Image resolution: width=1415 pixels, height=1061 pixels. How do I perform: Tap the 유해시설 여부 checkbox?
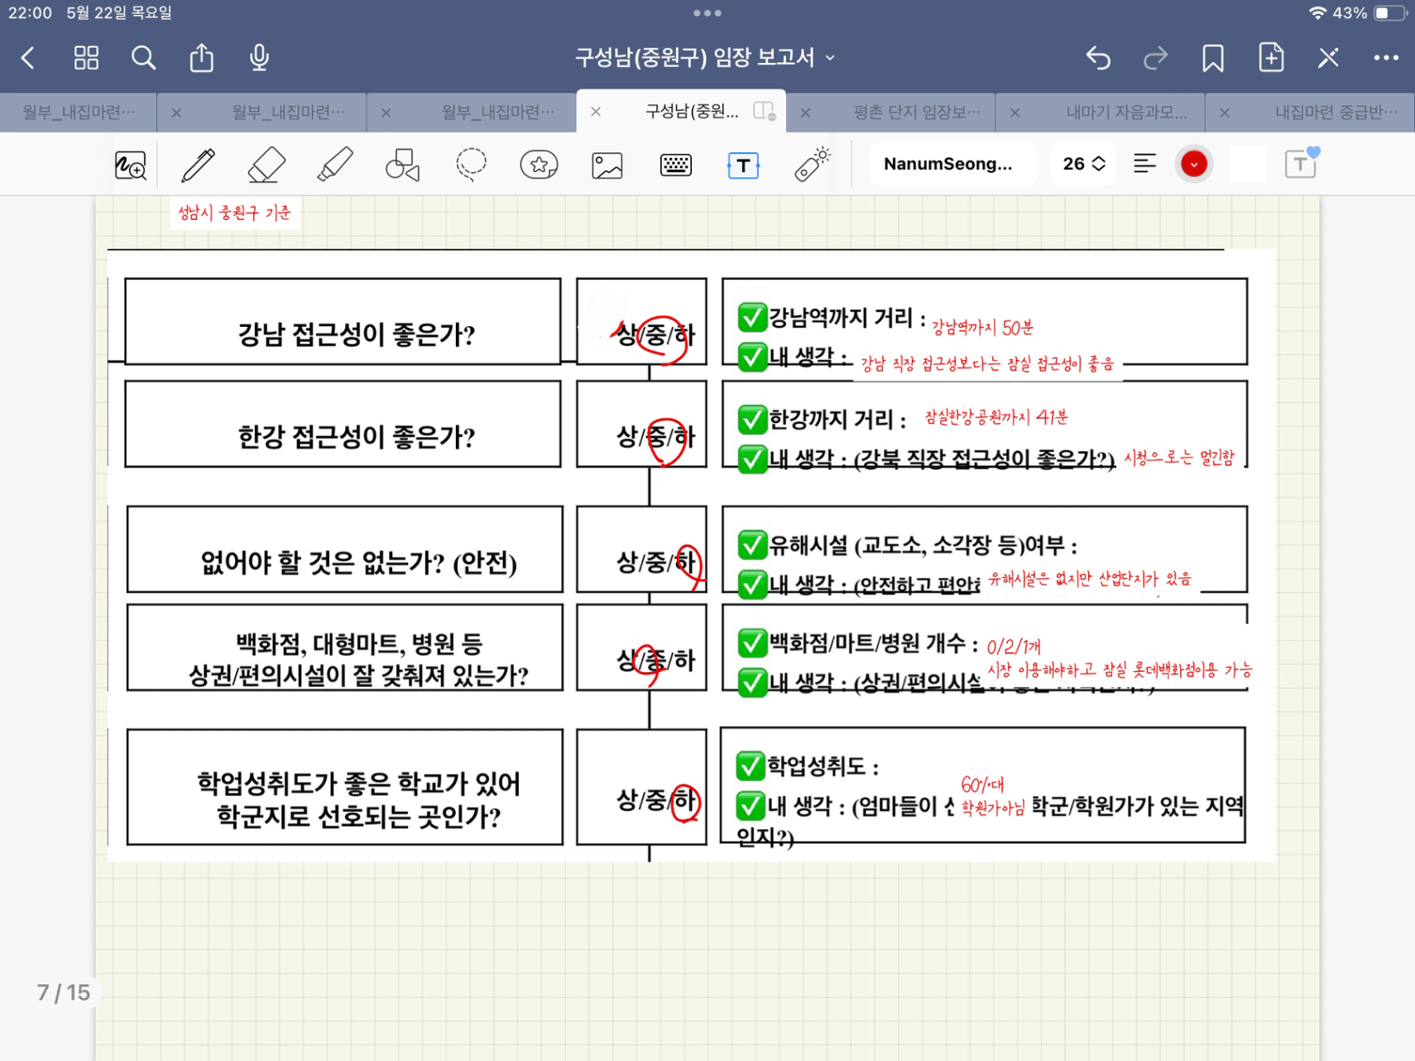(x=751, y=545)
